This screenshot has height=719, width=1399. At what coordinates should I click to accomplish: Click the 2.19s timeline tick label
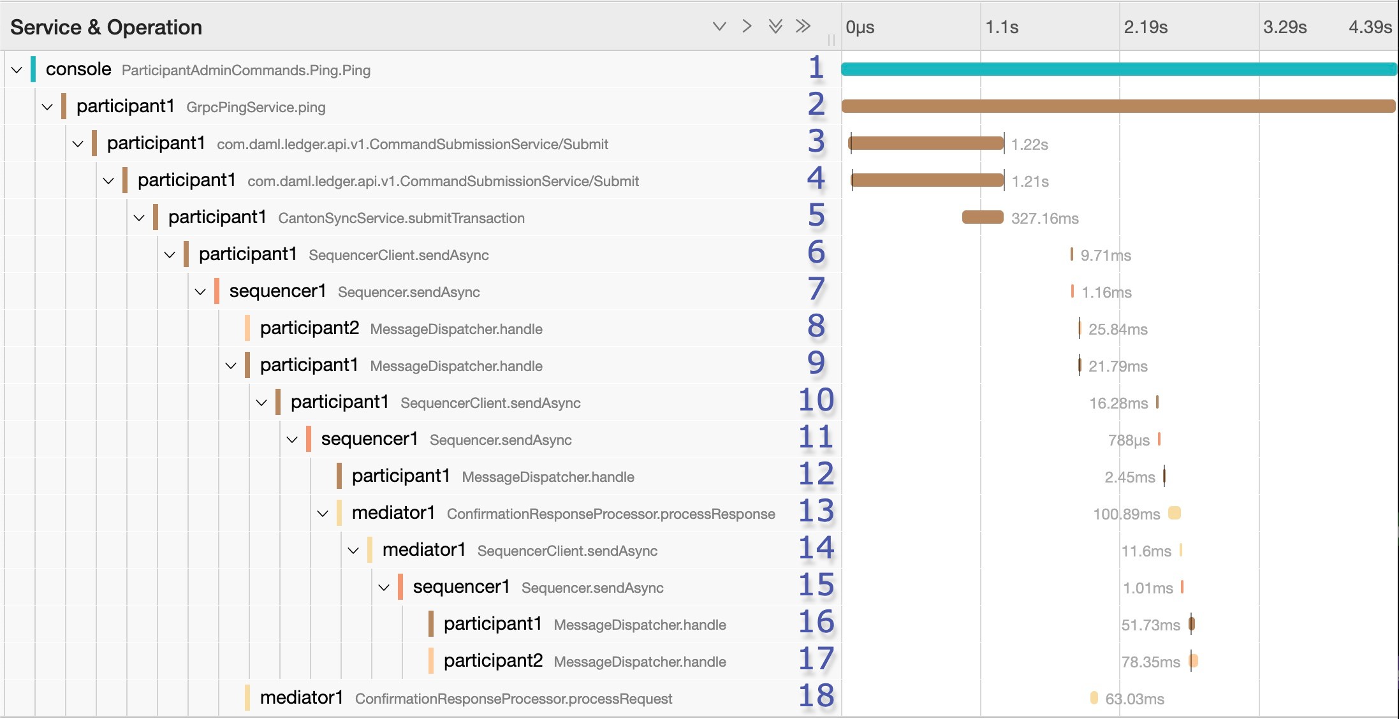[x=1145, y=27]
